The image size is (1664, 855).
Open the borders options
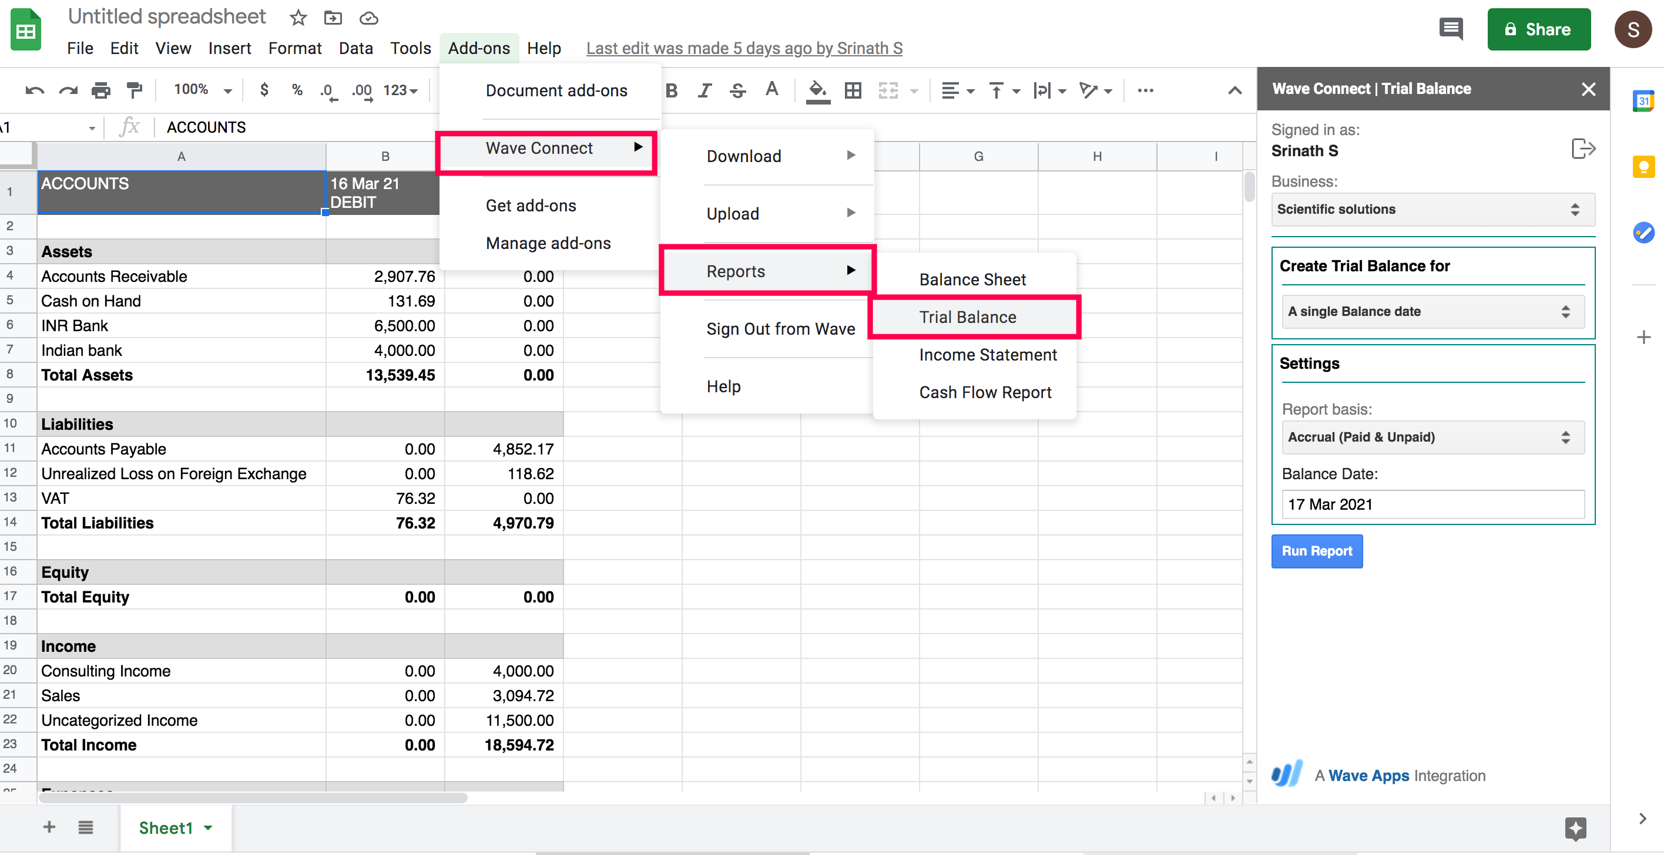852,90
